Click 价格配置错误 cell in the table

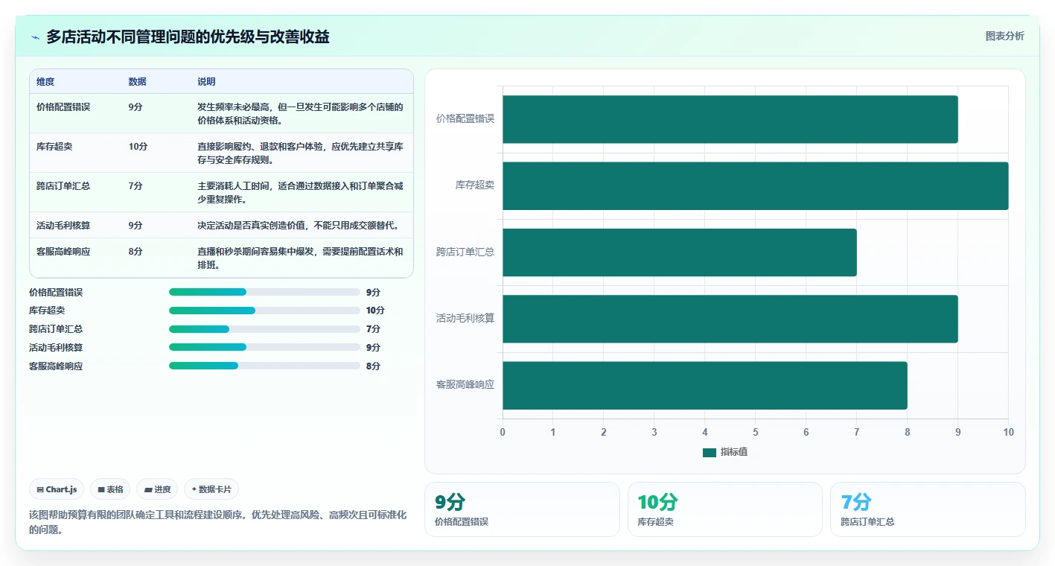tap(63, 106)
